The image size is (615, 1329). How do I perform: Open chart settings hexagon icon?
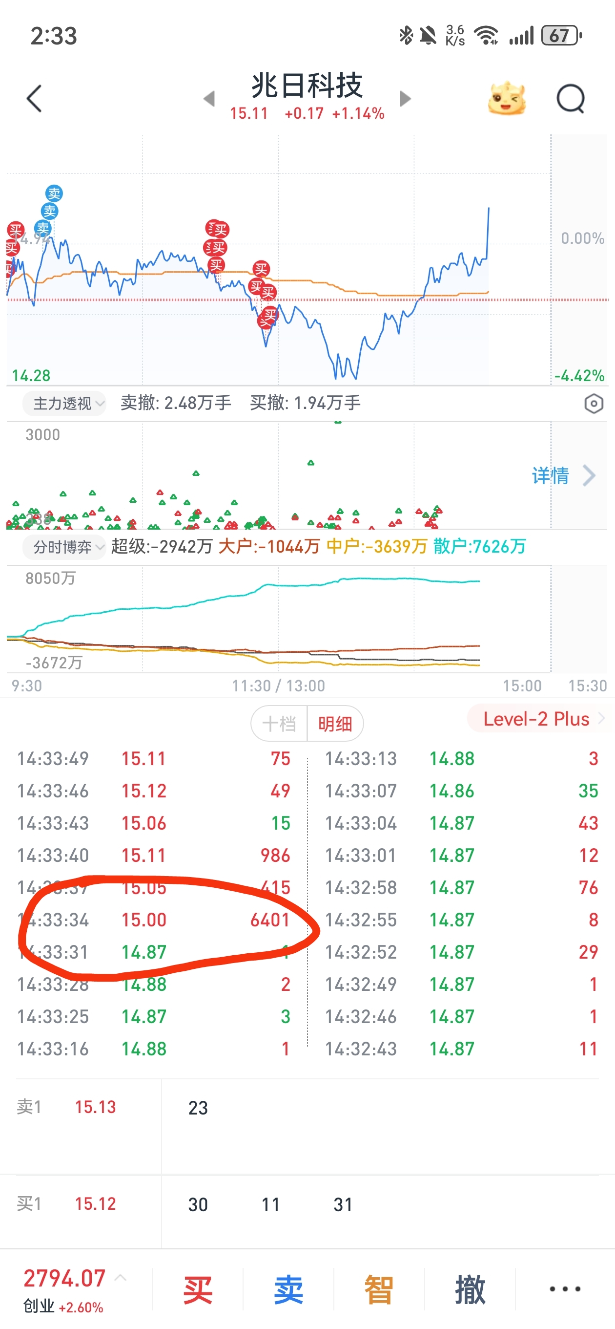(x=594, y=404)
